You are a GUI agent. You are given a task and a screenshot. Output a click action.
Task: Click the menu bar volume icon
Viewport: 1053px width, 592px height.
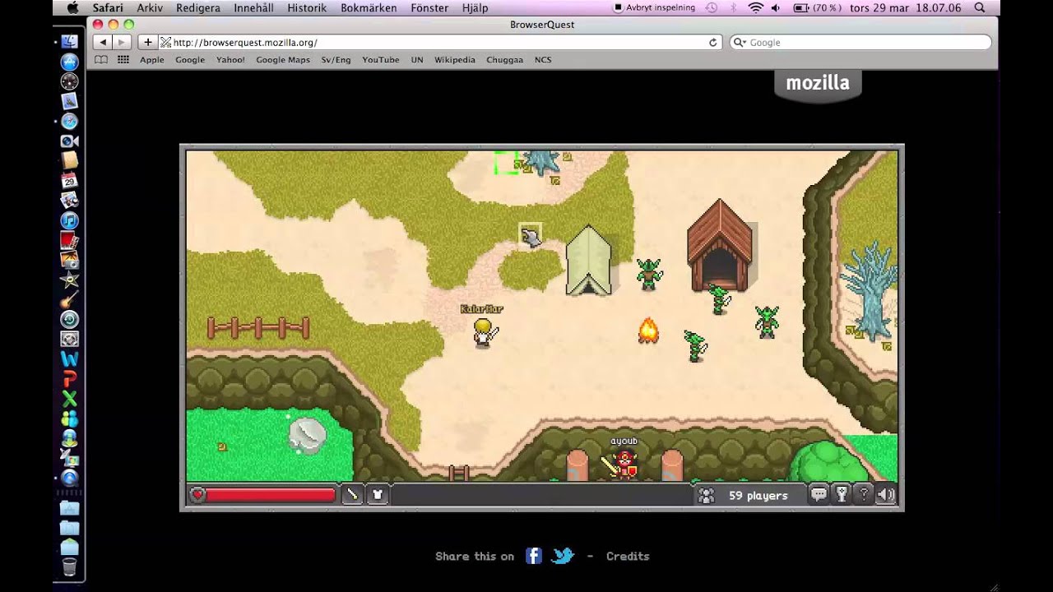click(777, 7)
